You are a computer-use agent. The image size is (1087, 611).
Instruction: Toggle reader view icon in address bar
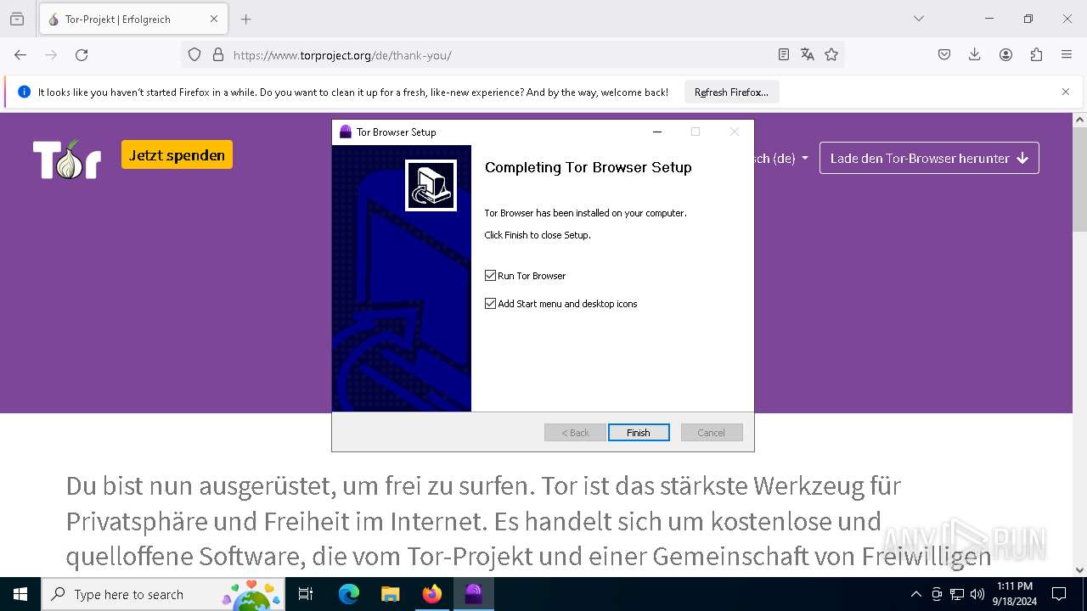click(784, 54)
